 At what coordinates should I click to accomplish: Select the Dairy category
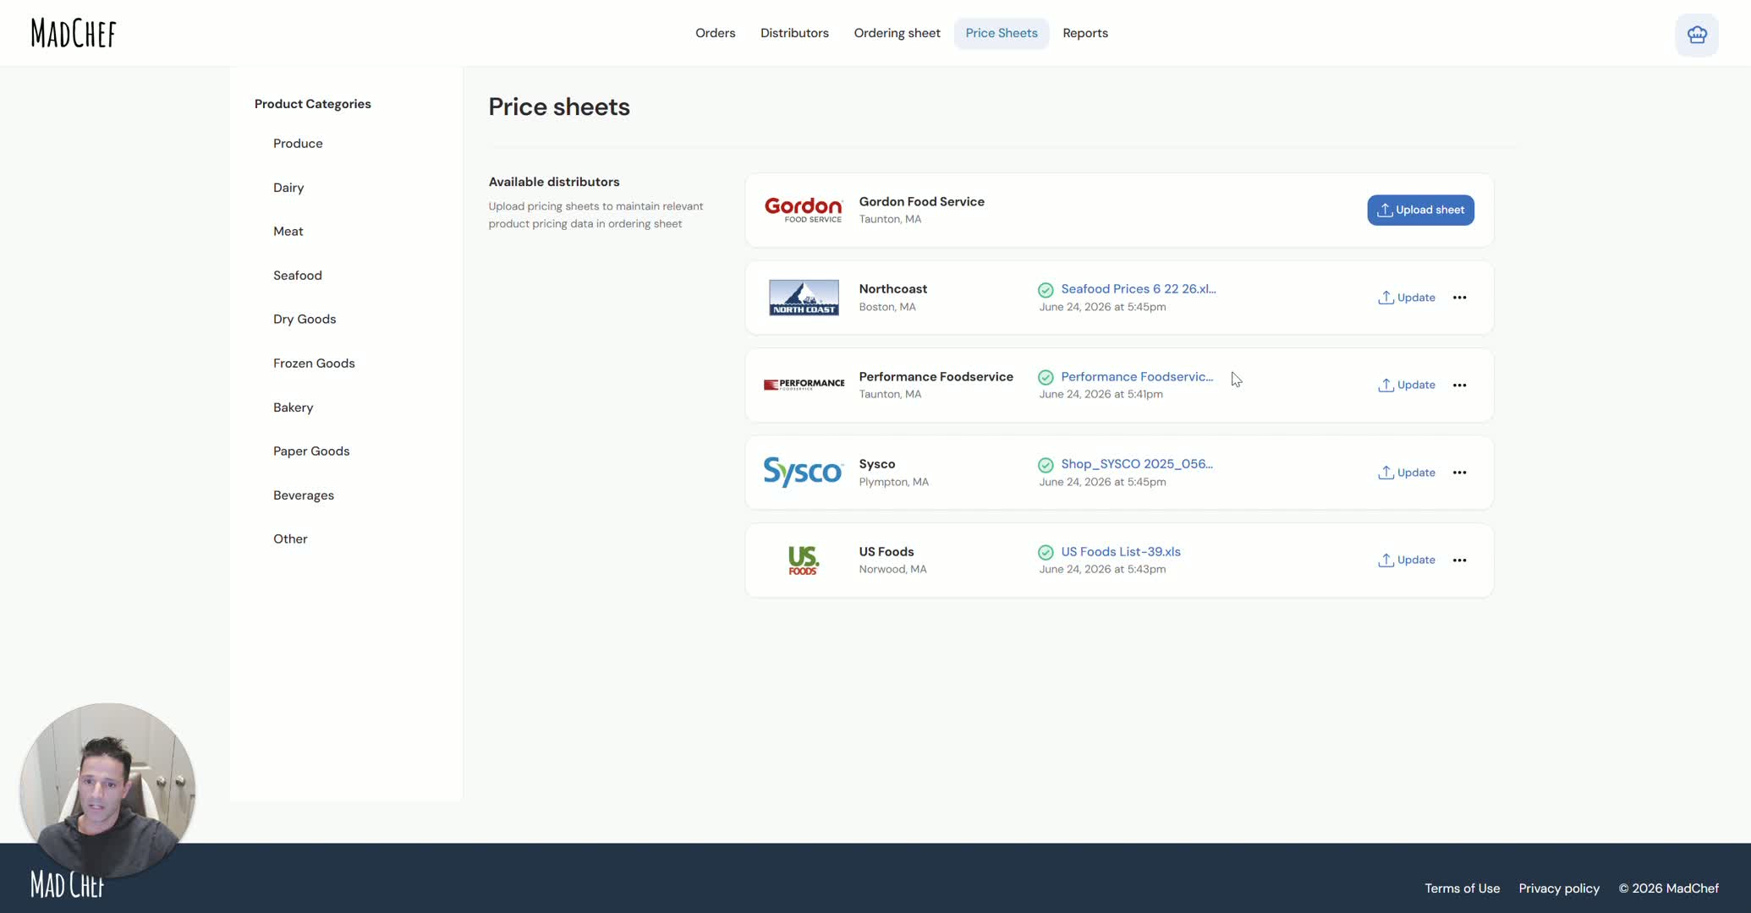coord(288,188)
